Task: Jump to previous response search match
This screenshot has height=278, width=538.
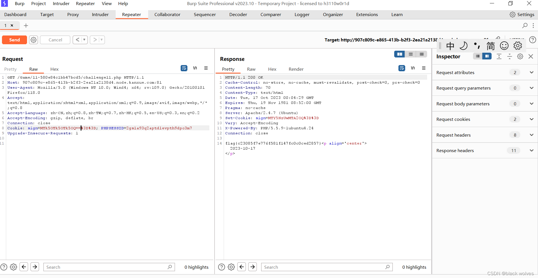Action: [242, 267]
